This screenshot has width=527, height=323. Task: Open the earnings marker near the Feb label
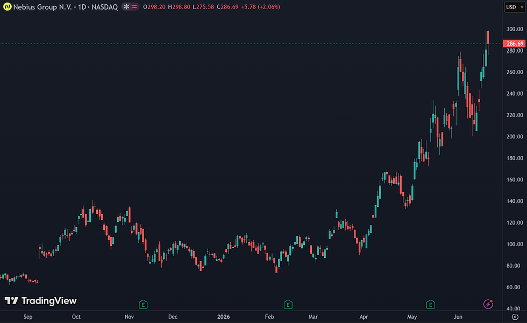[x=288, y=305]
